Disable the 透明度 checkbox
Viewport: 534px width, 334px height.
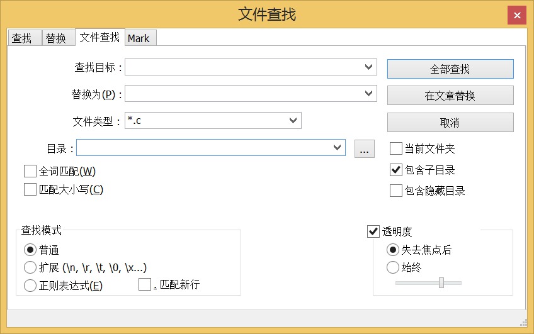click(x=373, y=231)
